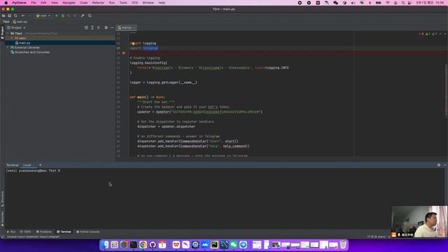Open the Tools menu
The image size is (448, 252).
[123, 3]
